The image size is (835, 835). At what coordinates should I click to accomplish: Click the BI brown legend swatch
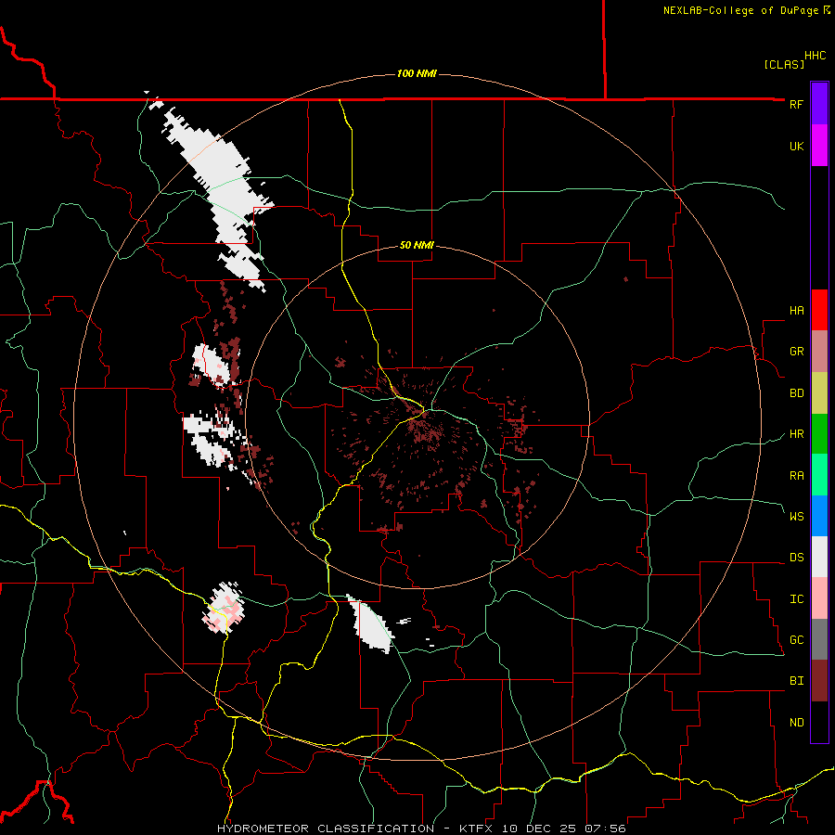click(819, 681)
